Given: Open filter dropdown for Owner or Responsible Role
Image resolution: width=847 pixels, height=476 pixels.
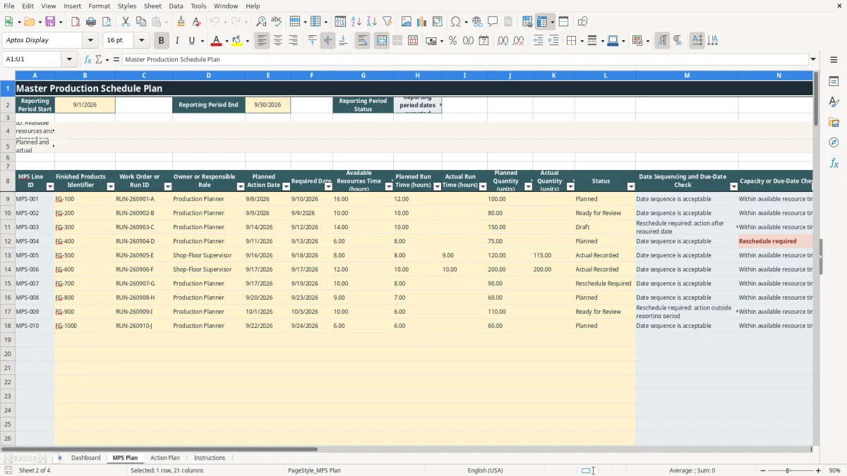Looking at the screenshot, I should pos(241,187).
